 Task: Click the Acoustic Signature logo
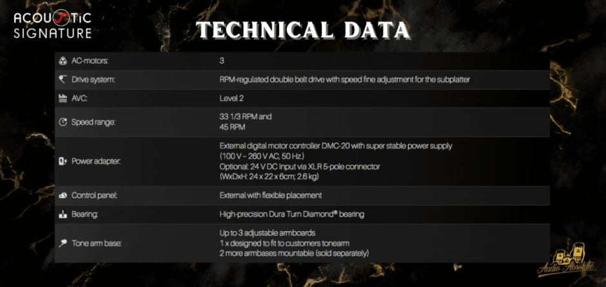53,24
